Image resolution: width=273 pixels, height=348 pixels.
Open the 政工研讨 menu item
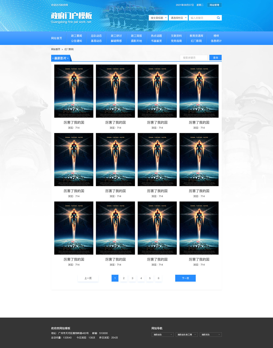pyautogui.click(x=116, y=36)
